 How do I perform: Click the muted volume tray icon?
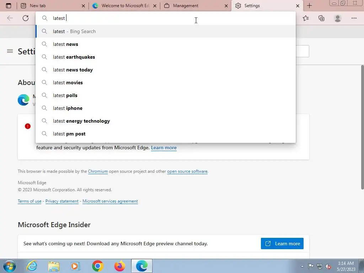[328, 266]
